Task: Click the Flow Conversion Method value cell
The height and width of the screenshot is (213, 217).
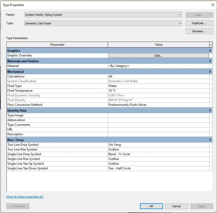Action: point(158,105)
